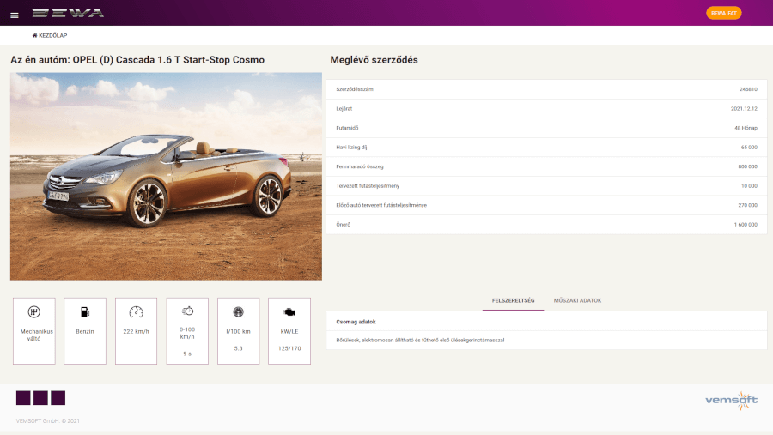Click the second purple footer square
Viewport: 773px width, 435px height.
40,398
